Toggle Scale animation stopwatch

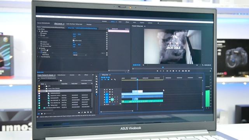[x=41, y=35]
